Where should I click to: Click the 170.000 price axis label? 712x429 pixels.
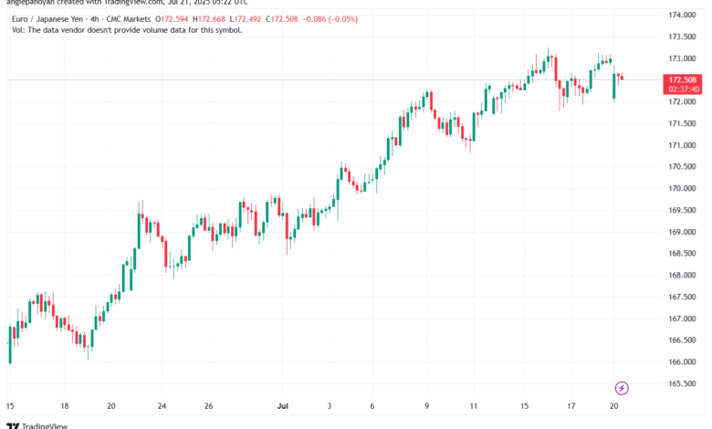tap(682, 188)
